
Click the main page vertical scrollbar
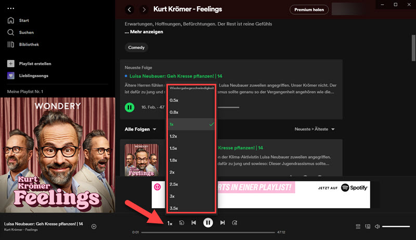413,48
